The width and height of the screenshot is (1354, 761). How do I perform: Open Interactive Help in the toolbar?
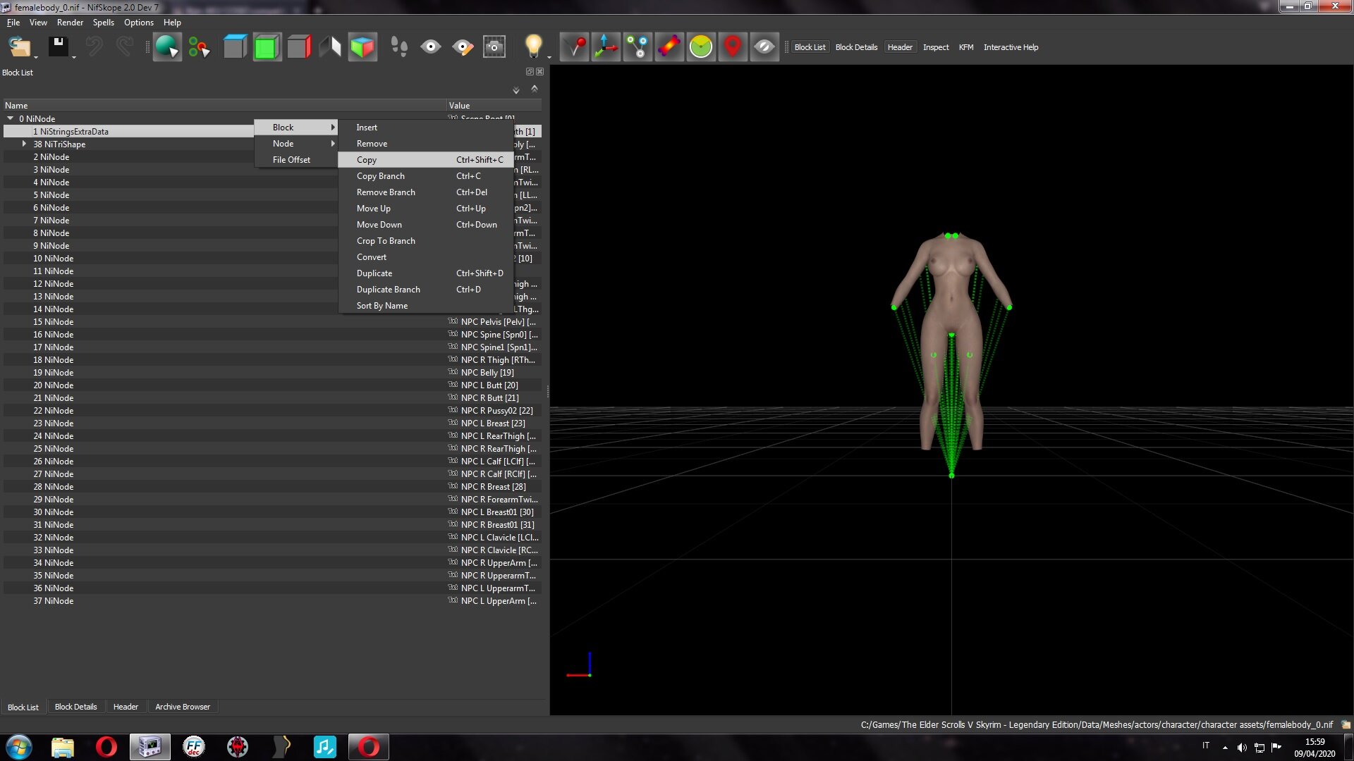1011,47
